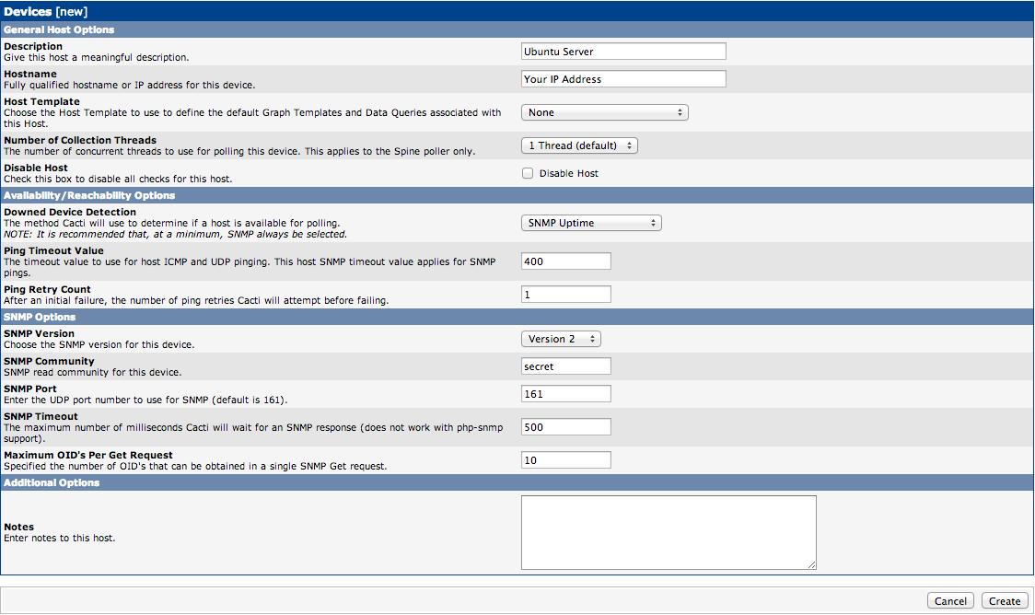Open the Host Template dropdown
1035x615 pixels.
605,113
